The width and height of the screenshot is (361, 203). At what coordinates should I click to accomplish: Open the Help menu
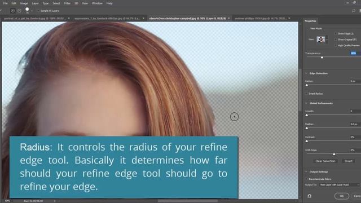pyautogui.click(x=109, y=3)
